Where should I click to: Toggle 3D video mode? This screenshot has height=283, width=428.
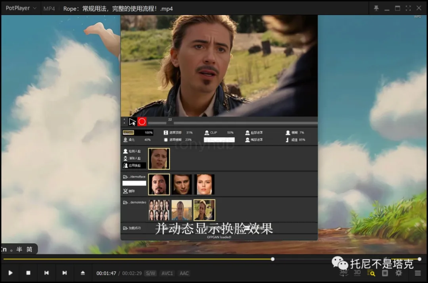click(x=357, y=273)
